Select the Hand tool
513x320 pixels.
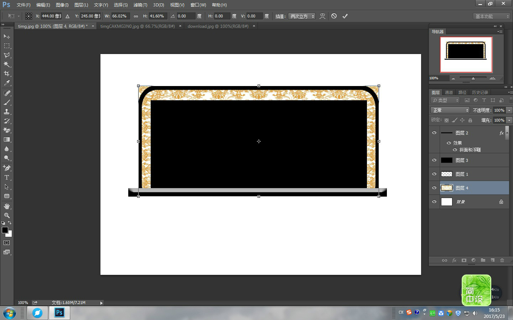point(7,206)
